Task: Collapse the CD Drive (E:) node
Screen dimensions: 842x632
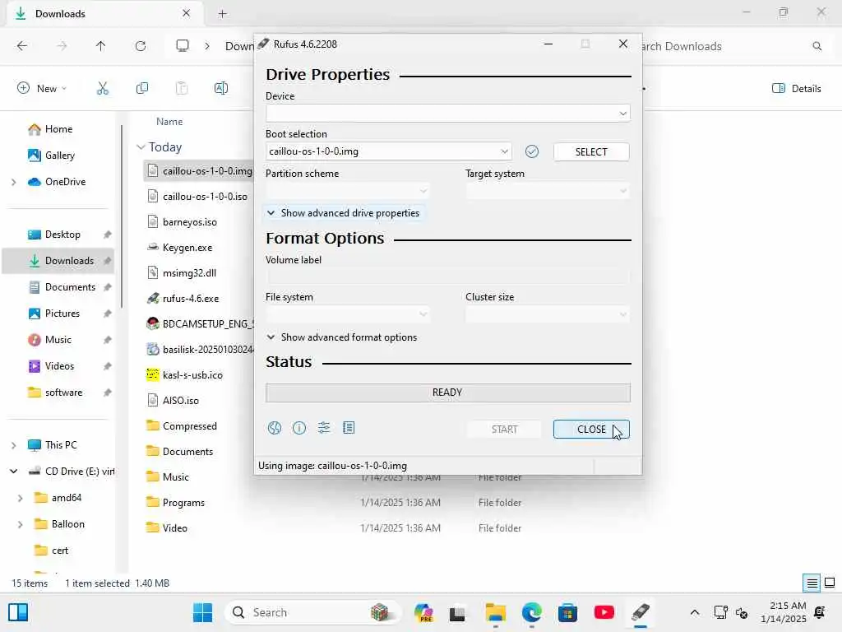Action: coord(13,472)
